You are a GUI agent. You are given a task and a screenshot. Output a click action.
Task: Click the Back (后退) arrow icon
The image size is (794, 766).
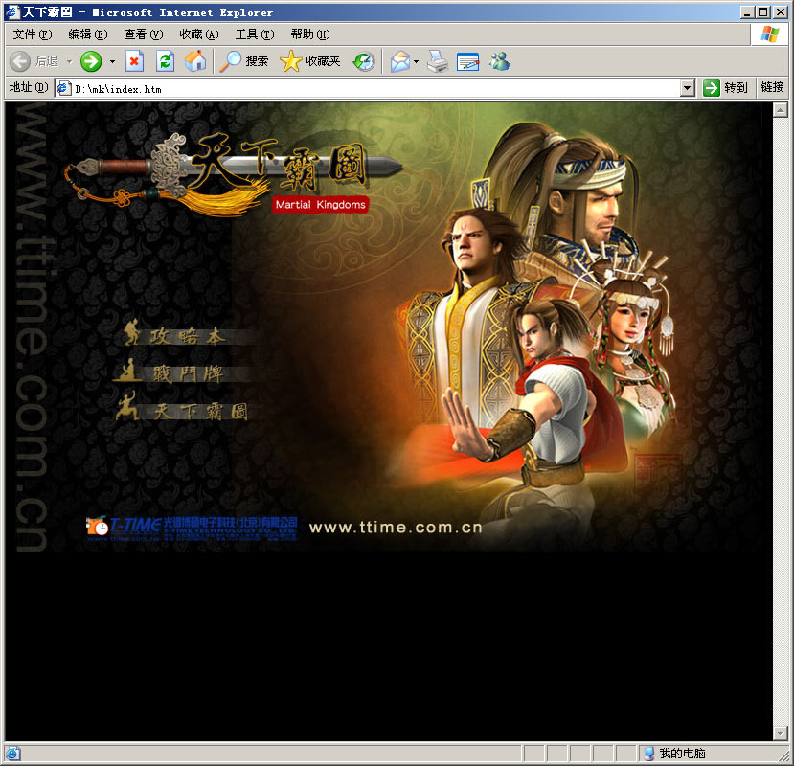[20, 62]
